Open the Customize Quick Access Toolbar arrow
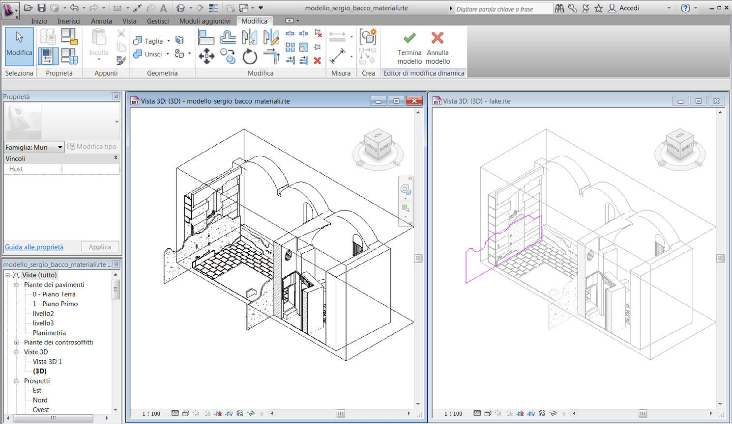732x424 pixels. pos(261,8)
